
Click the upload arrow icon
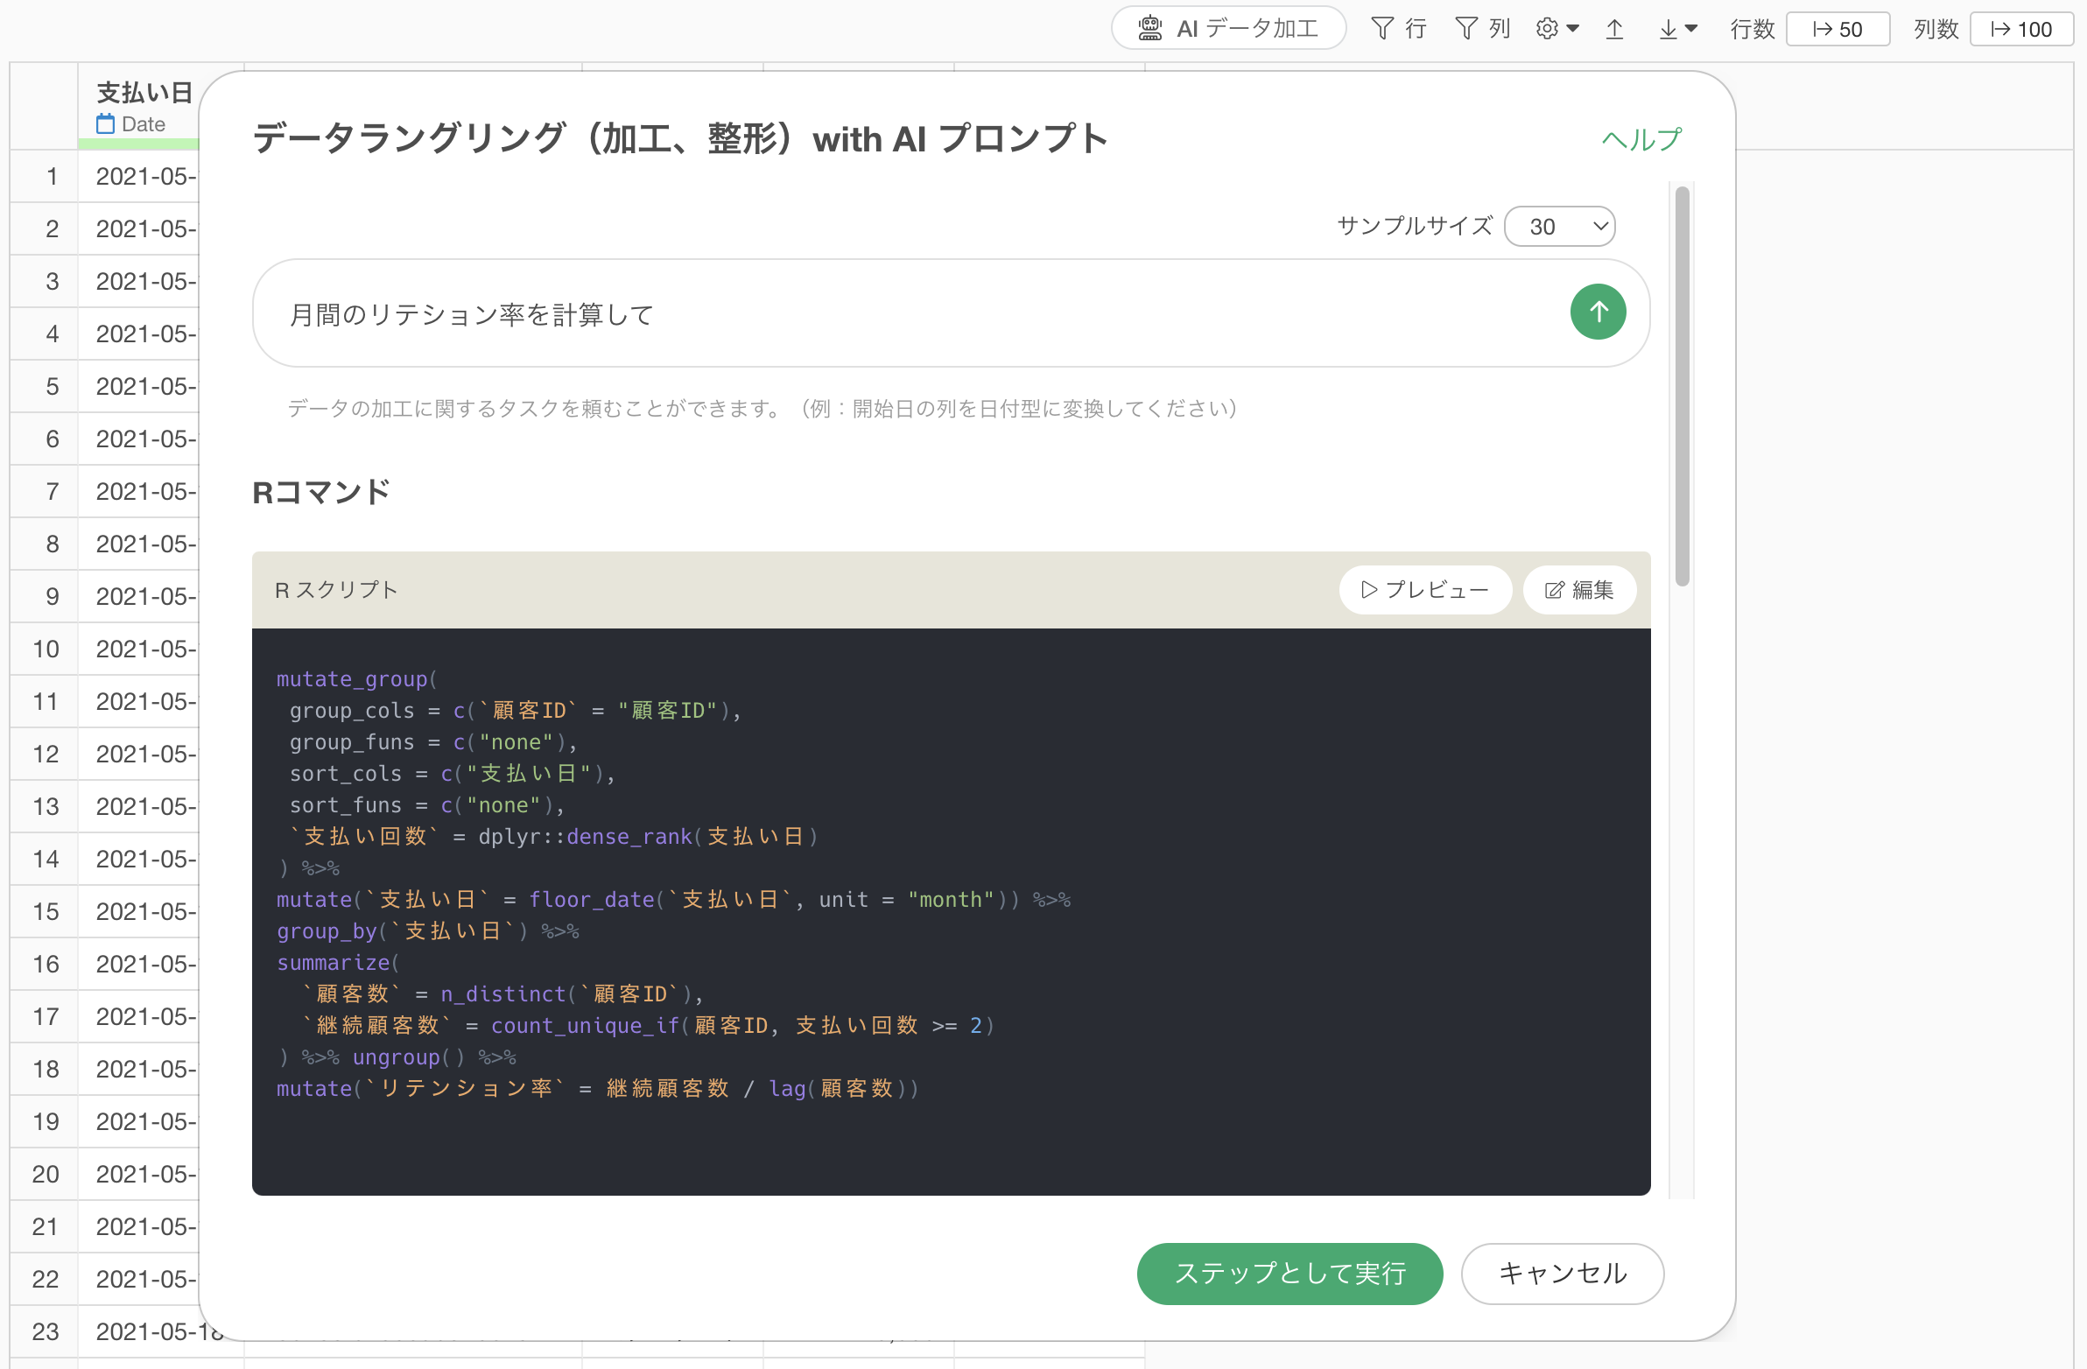pyautogui.click(x=1614, y=29)
